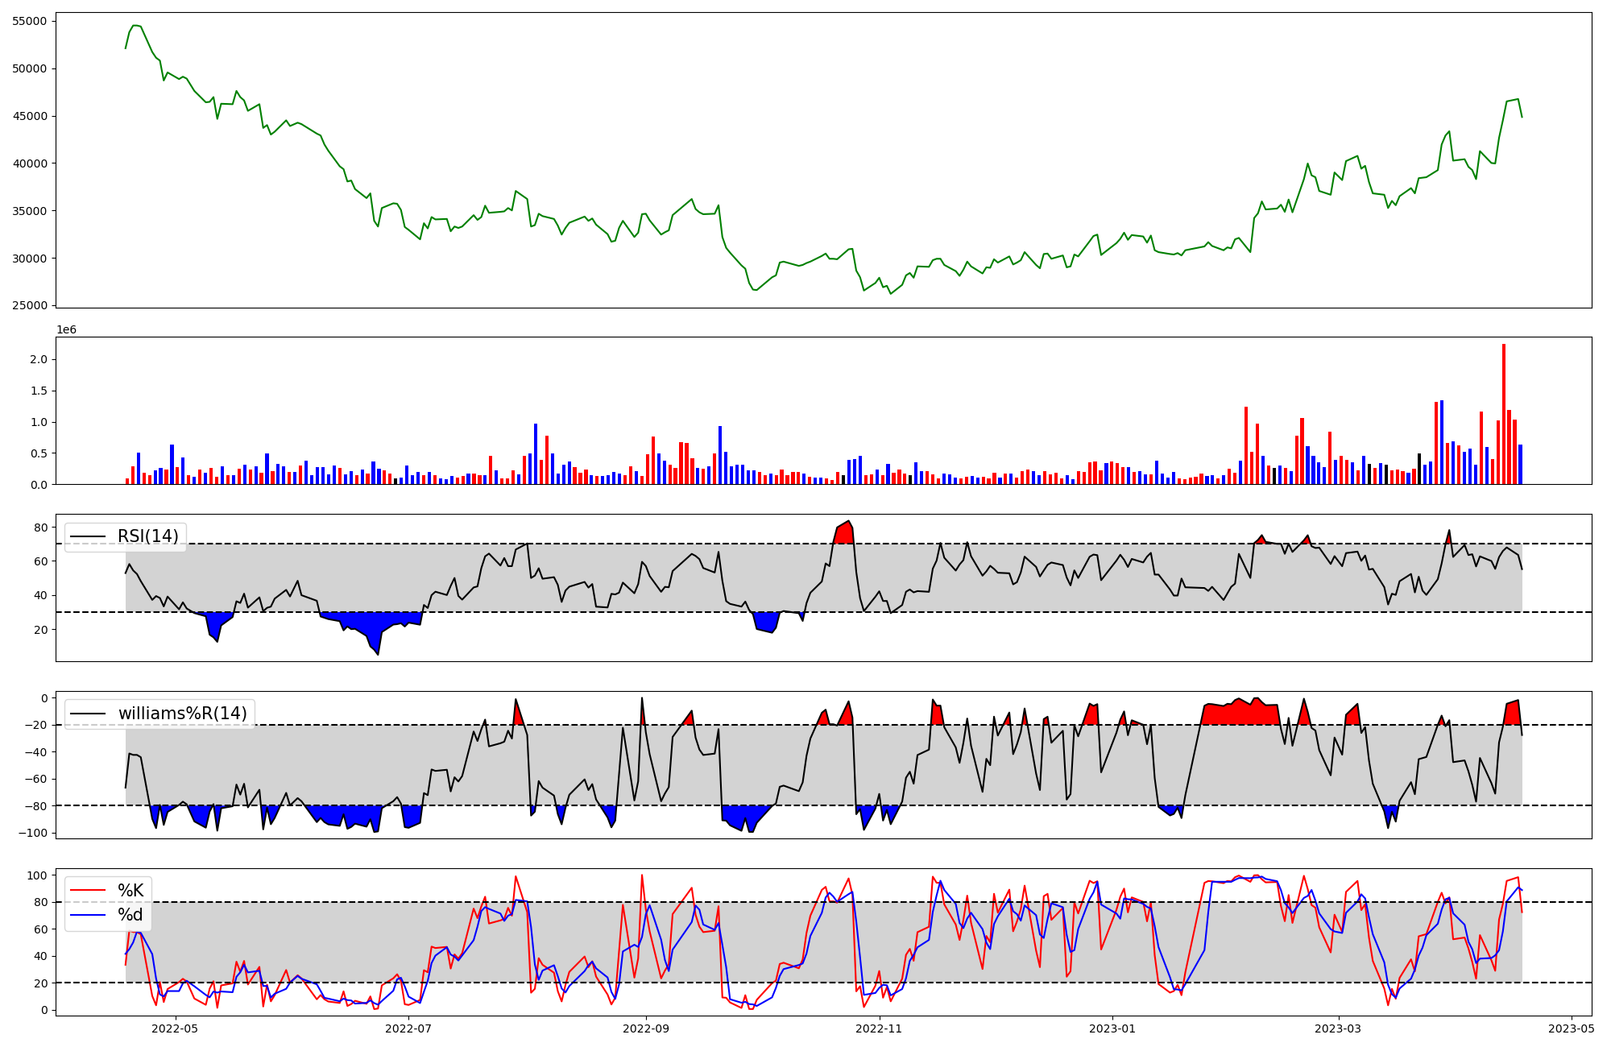The width and height of the screenshot is (1611, 1047).
Task: Click the blue %d legend line sample
Action: point(88,915)
